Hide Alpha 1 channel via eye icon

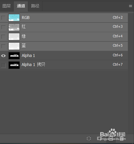click(x=3, y=56)
